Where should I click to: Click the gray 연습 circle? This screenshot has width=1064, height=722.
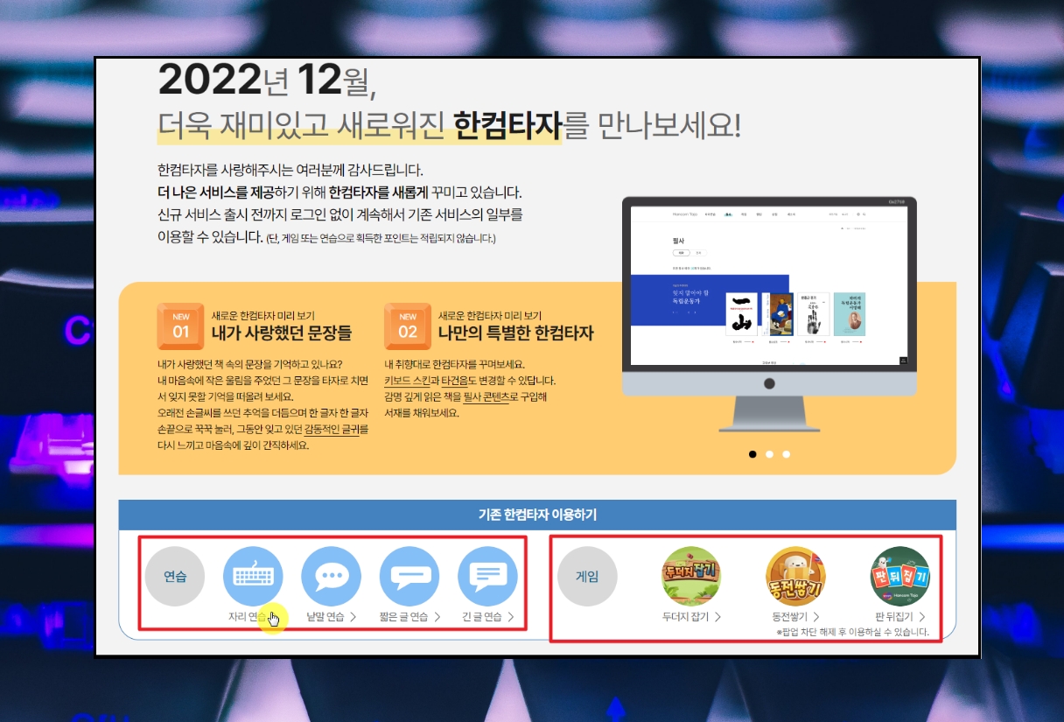coord(175,577)
